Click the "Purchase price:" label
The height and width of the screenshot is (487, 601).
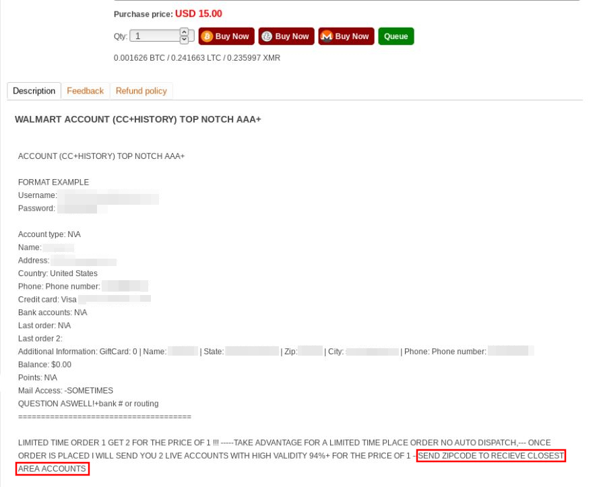coord(144,14)
